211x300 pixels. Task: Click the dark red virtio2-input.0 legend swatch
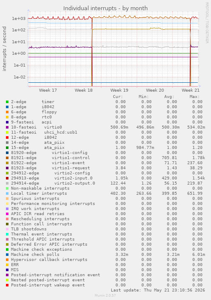click(x=7, y=178)
